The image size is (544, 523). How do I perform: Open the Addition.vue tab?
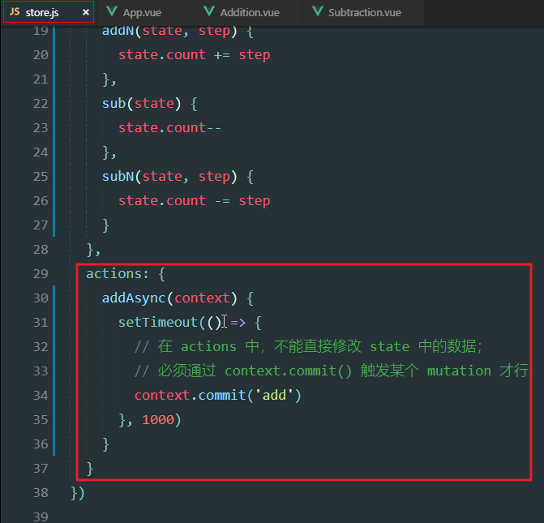point(250,12)
